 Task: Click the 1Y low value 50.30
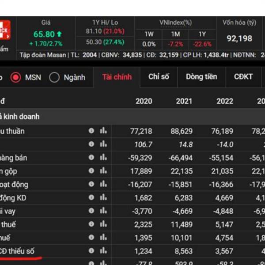94,42
